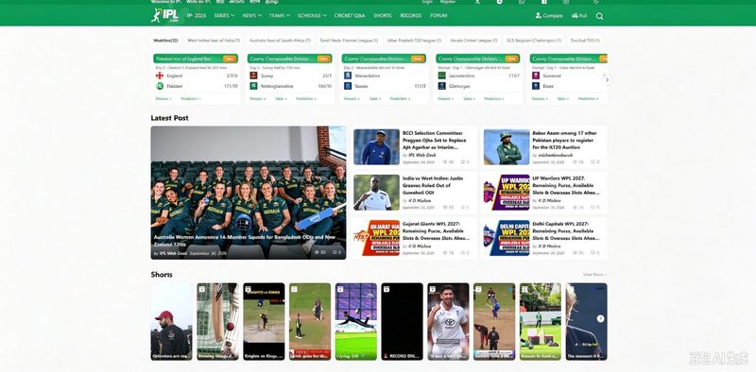Open the Facebook icon in top bar
Screen dimensions: 756x372
544,2
